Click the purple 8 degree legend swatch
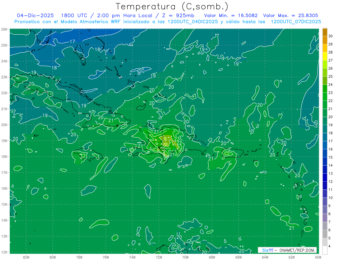Viewport: 338px width, 261px height. tap(325, 218)
